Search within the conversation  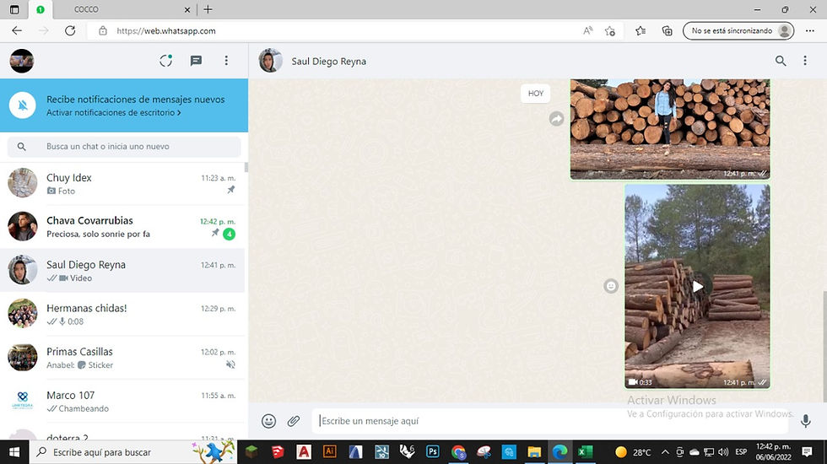(781, 61)
